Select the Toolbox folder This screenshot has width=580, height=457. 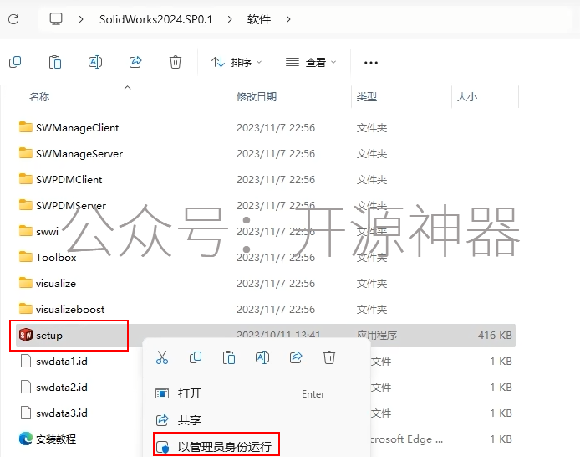56,258
